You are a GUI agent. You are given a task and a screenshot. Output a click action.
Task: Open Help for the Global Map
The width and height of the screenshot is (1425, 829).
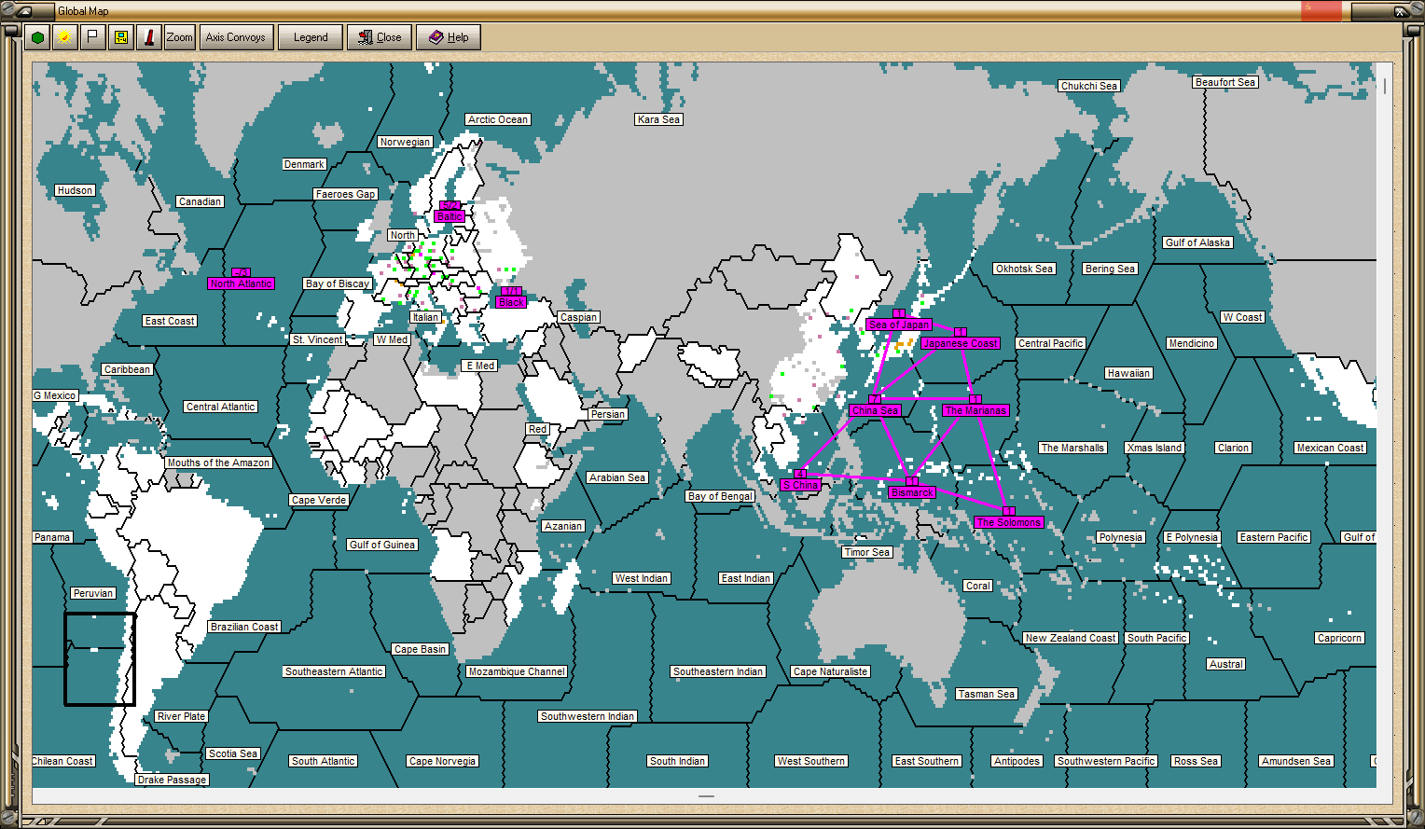[449, 37]
